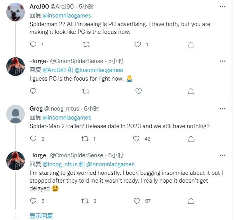234x220 pixels.
Task: Open more options on Jorge's first reply
Action: (222, 61)
